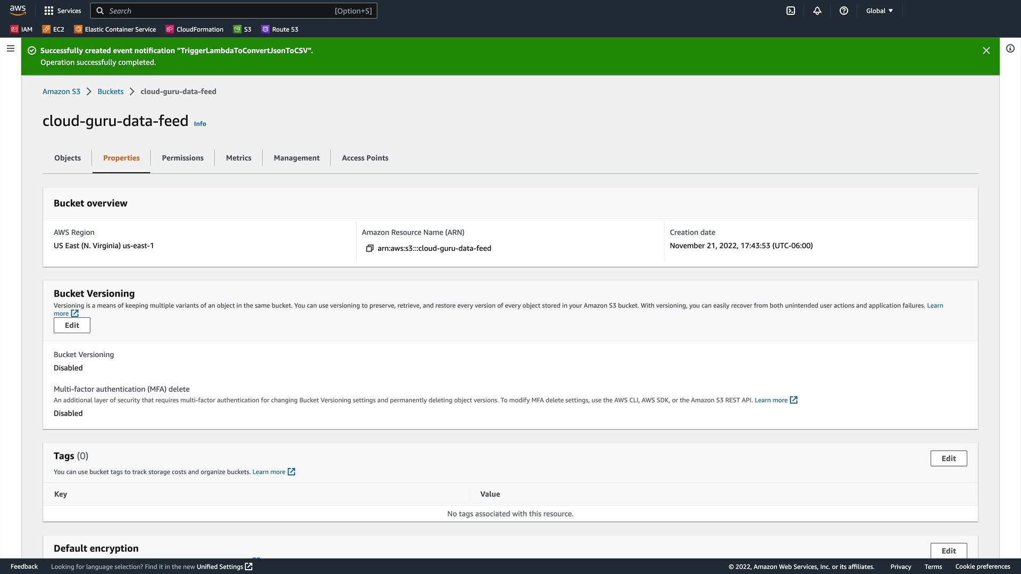This screenshot has height=574, width=1021.
Task: Open the IAM shortcut in favorites bar
Action: 22,29
